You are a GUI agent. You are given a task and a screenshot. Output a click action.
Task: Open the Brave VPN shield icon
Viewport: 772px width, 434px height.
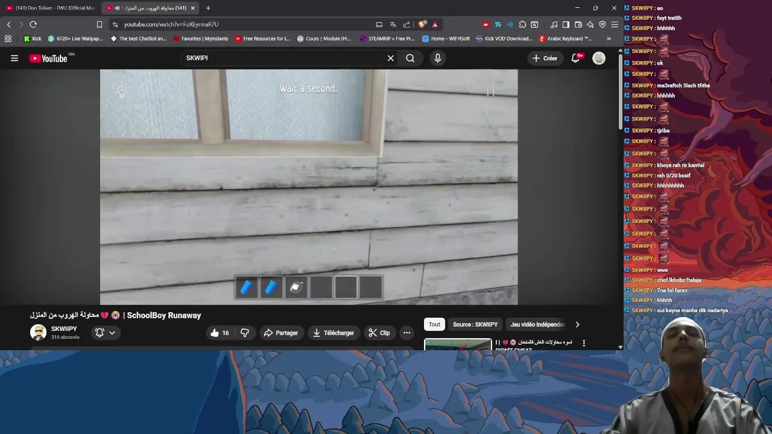point(602,24)
